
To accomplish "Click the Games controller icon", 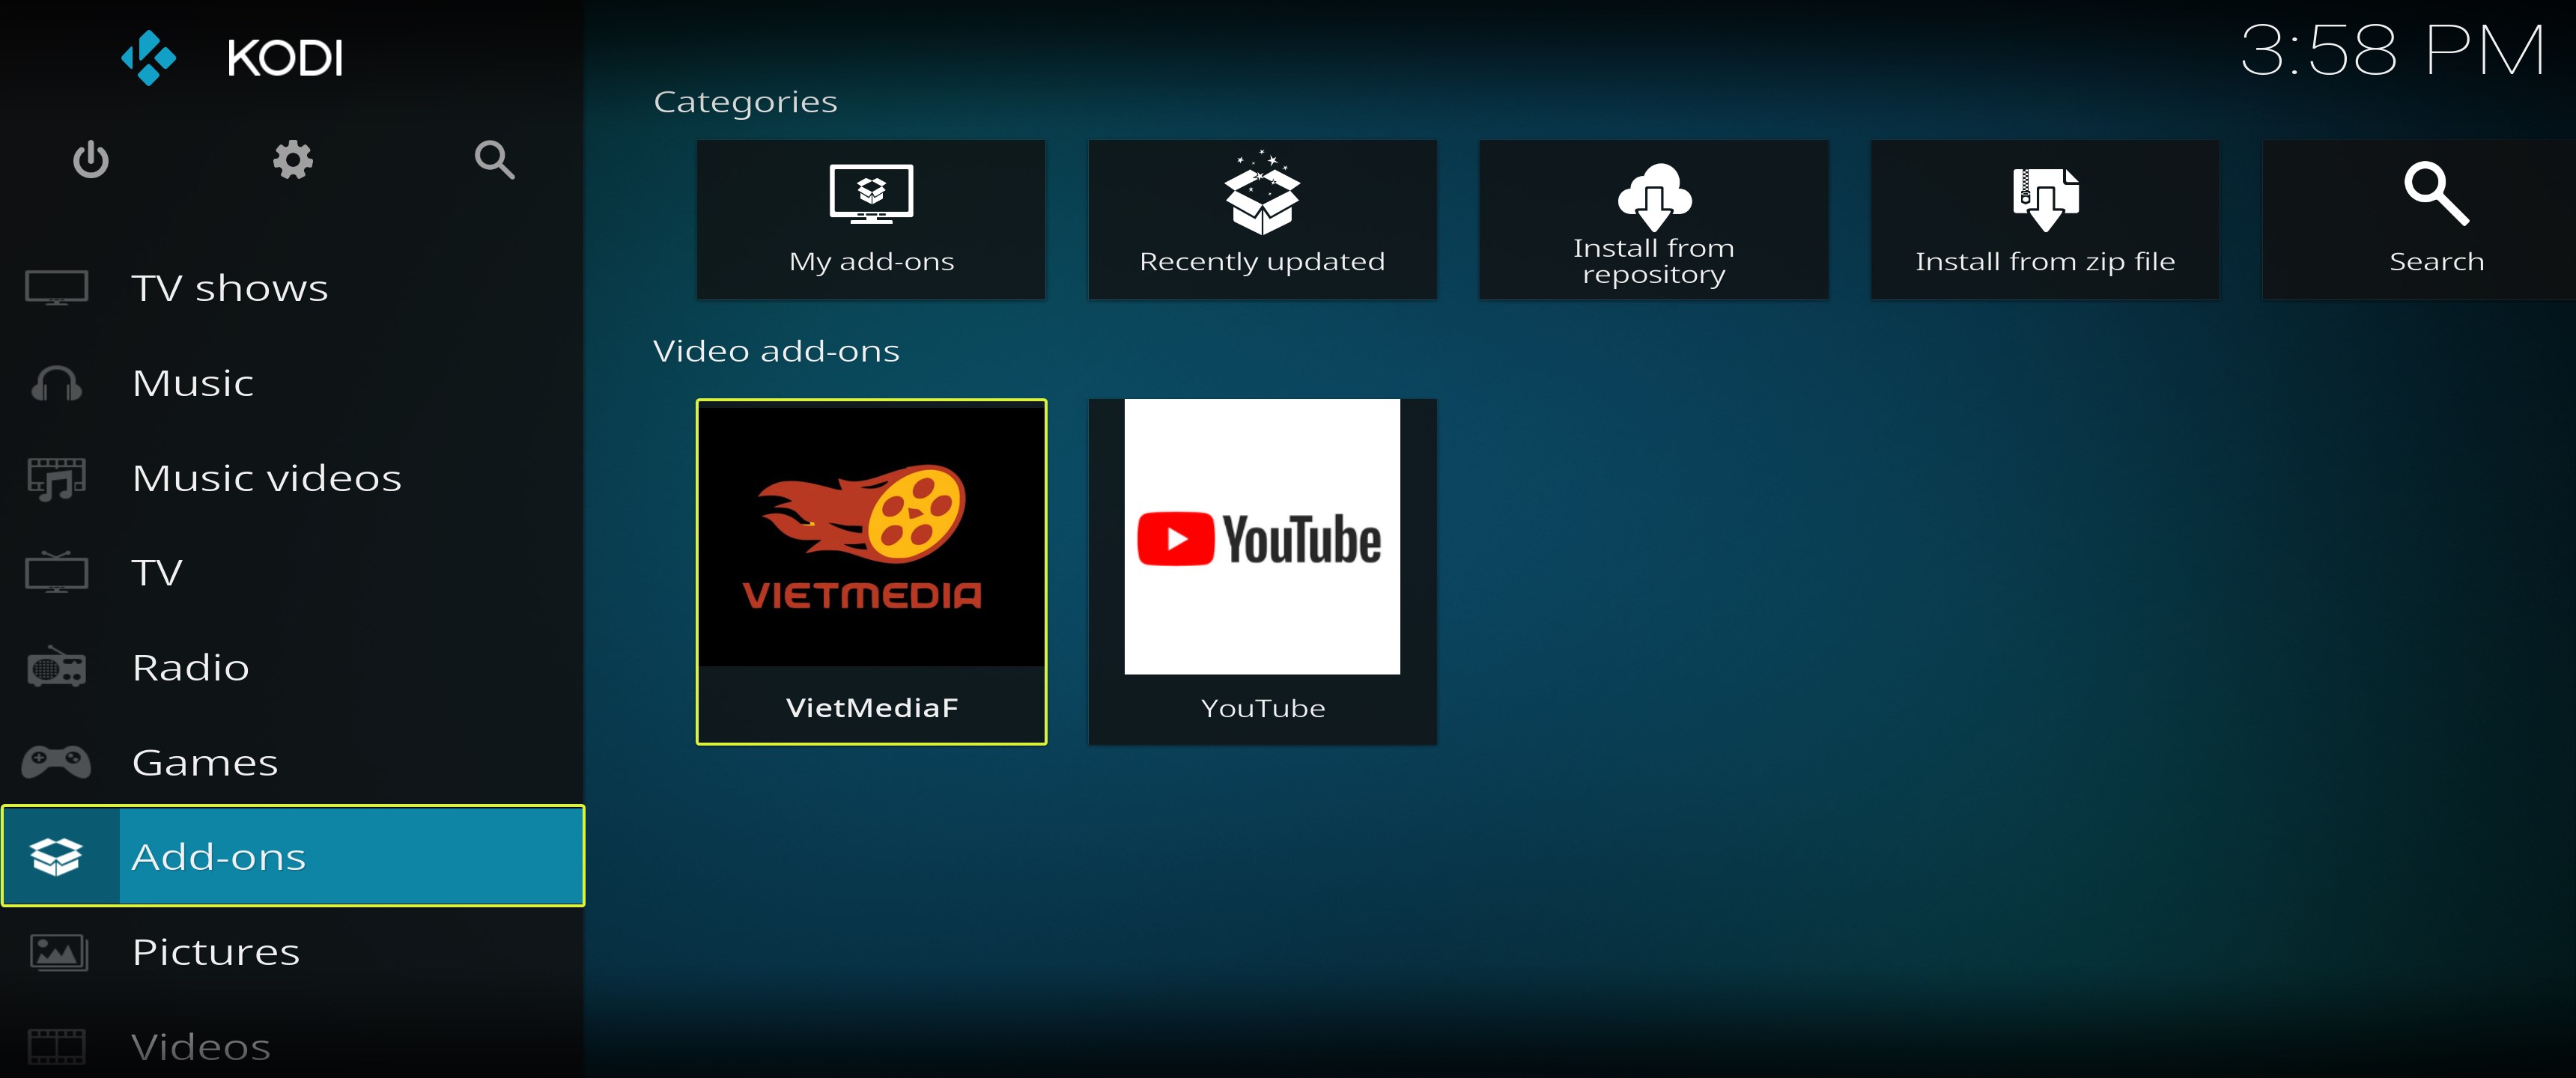I will coord(57,762).
